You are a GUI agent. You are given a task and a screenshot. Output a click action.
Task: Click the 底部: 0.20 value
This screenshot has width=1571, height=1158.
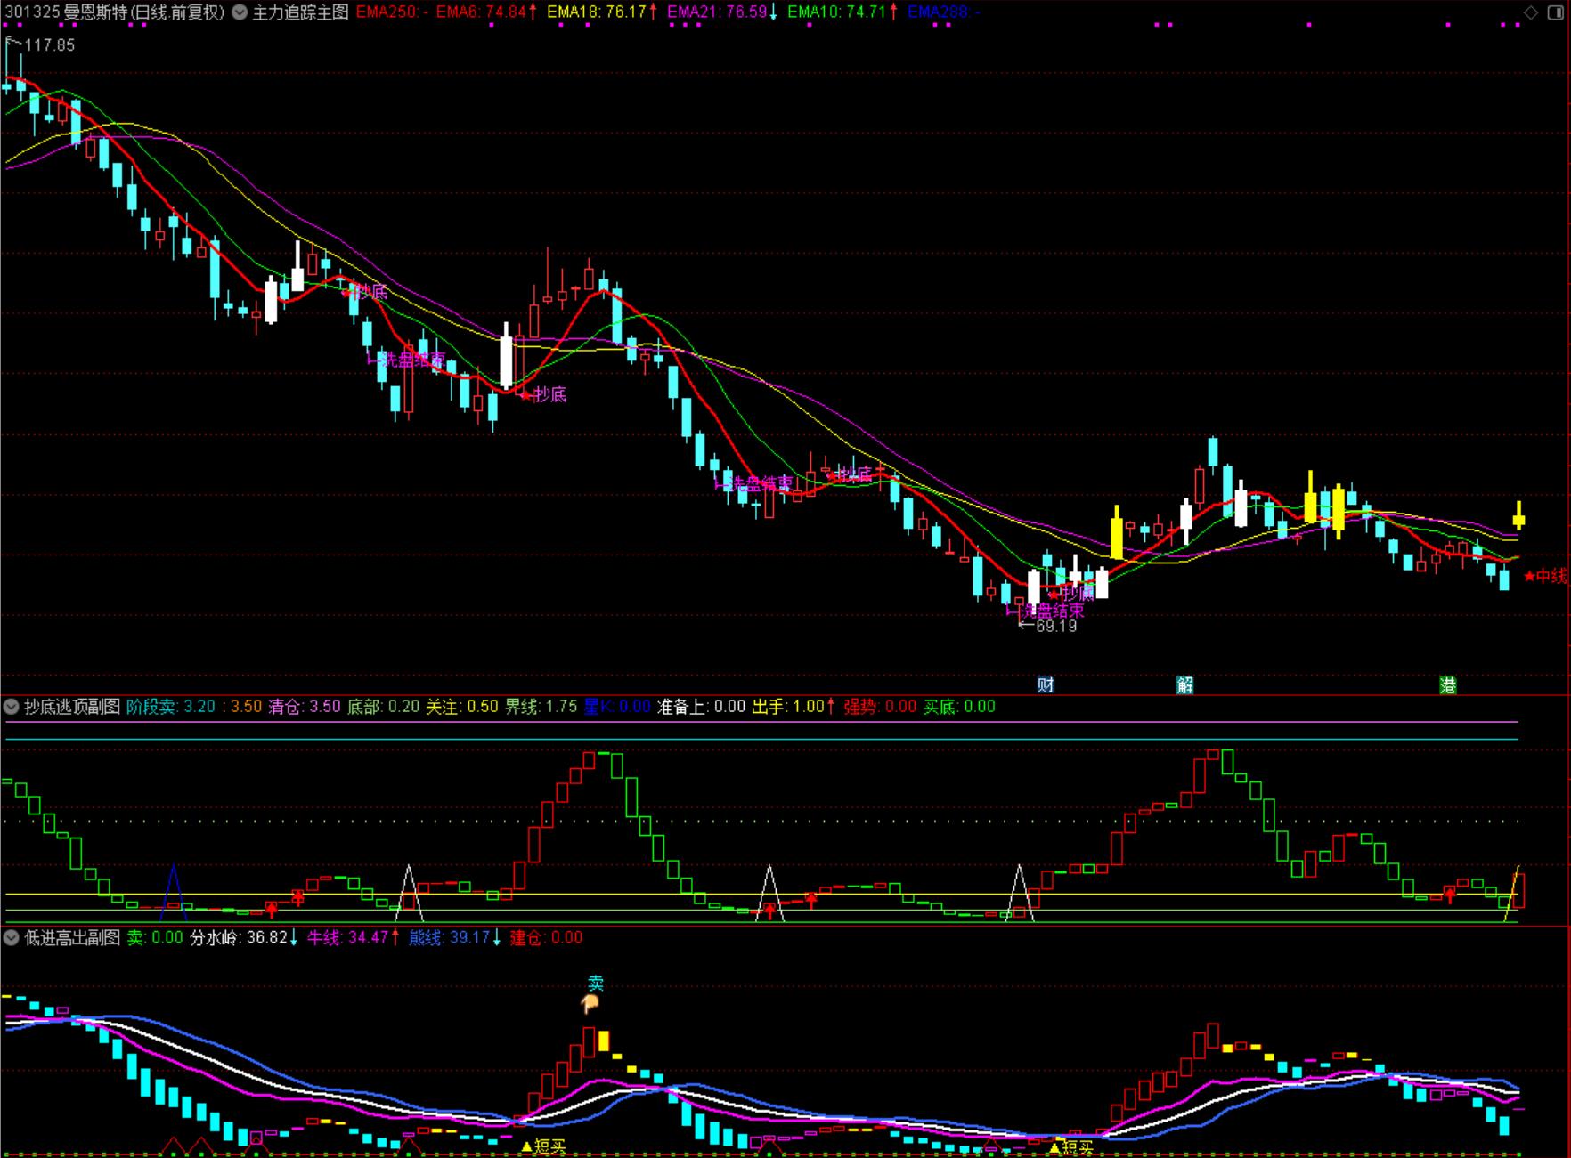pos(383,707)
